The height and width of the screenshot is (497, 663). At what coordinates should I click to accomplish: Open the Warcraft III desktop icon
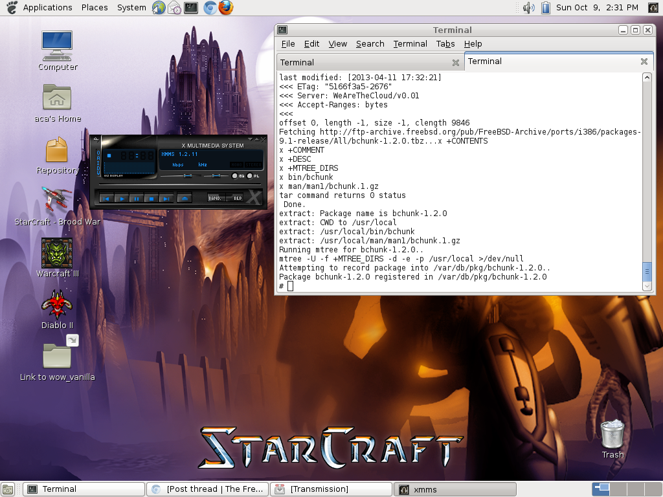click(57, 253)
